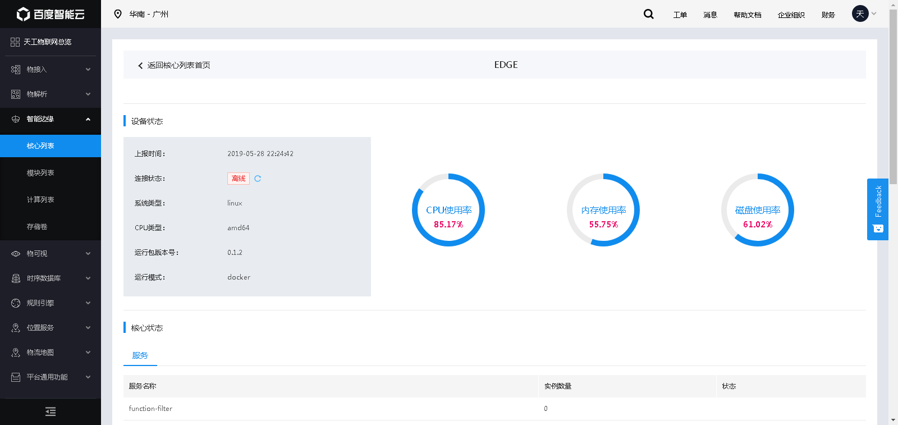Switch to the 服务 tab
The width and height of the screenshot is (898, 425).
tap(140, 355)
